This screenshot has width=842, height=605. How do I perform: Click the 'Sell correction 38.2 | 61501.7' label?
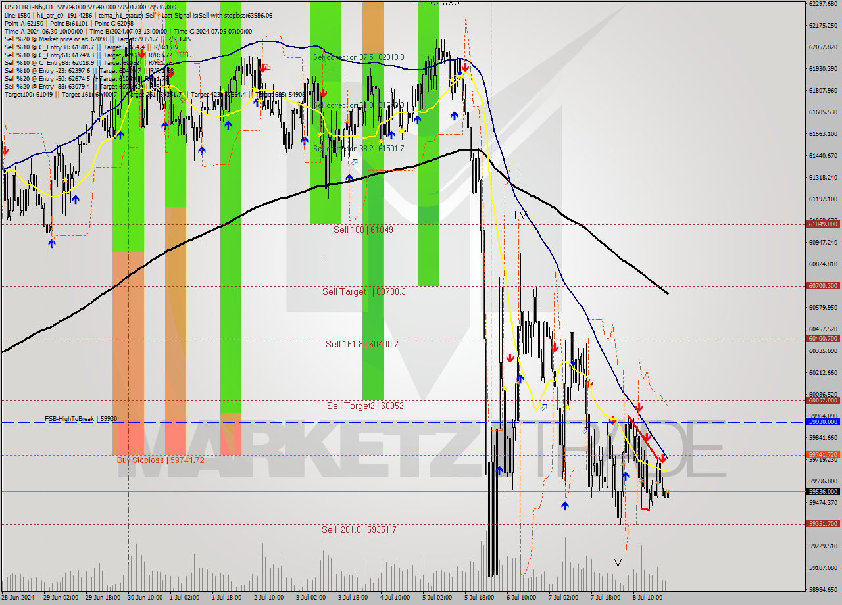[359, 149]
